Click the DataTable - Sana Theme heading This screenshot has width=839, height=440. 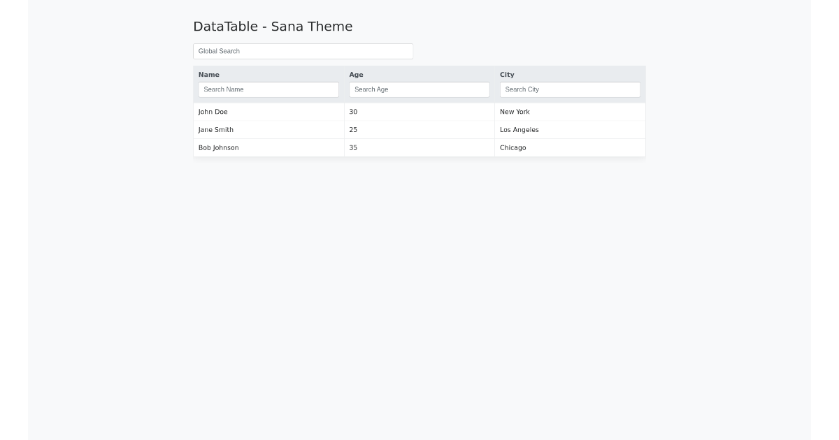tap(273, 27)
